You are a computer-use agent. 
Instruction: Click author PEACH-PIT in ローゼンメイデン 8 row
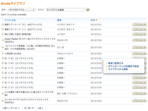(x=62, y=101)
